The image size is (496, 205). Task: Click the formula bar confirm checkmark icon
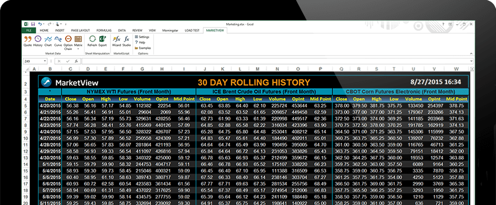pos(68,61)
